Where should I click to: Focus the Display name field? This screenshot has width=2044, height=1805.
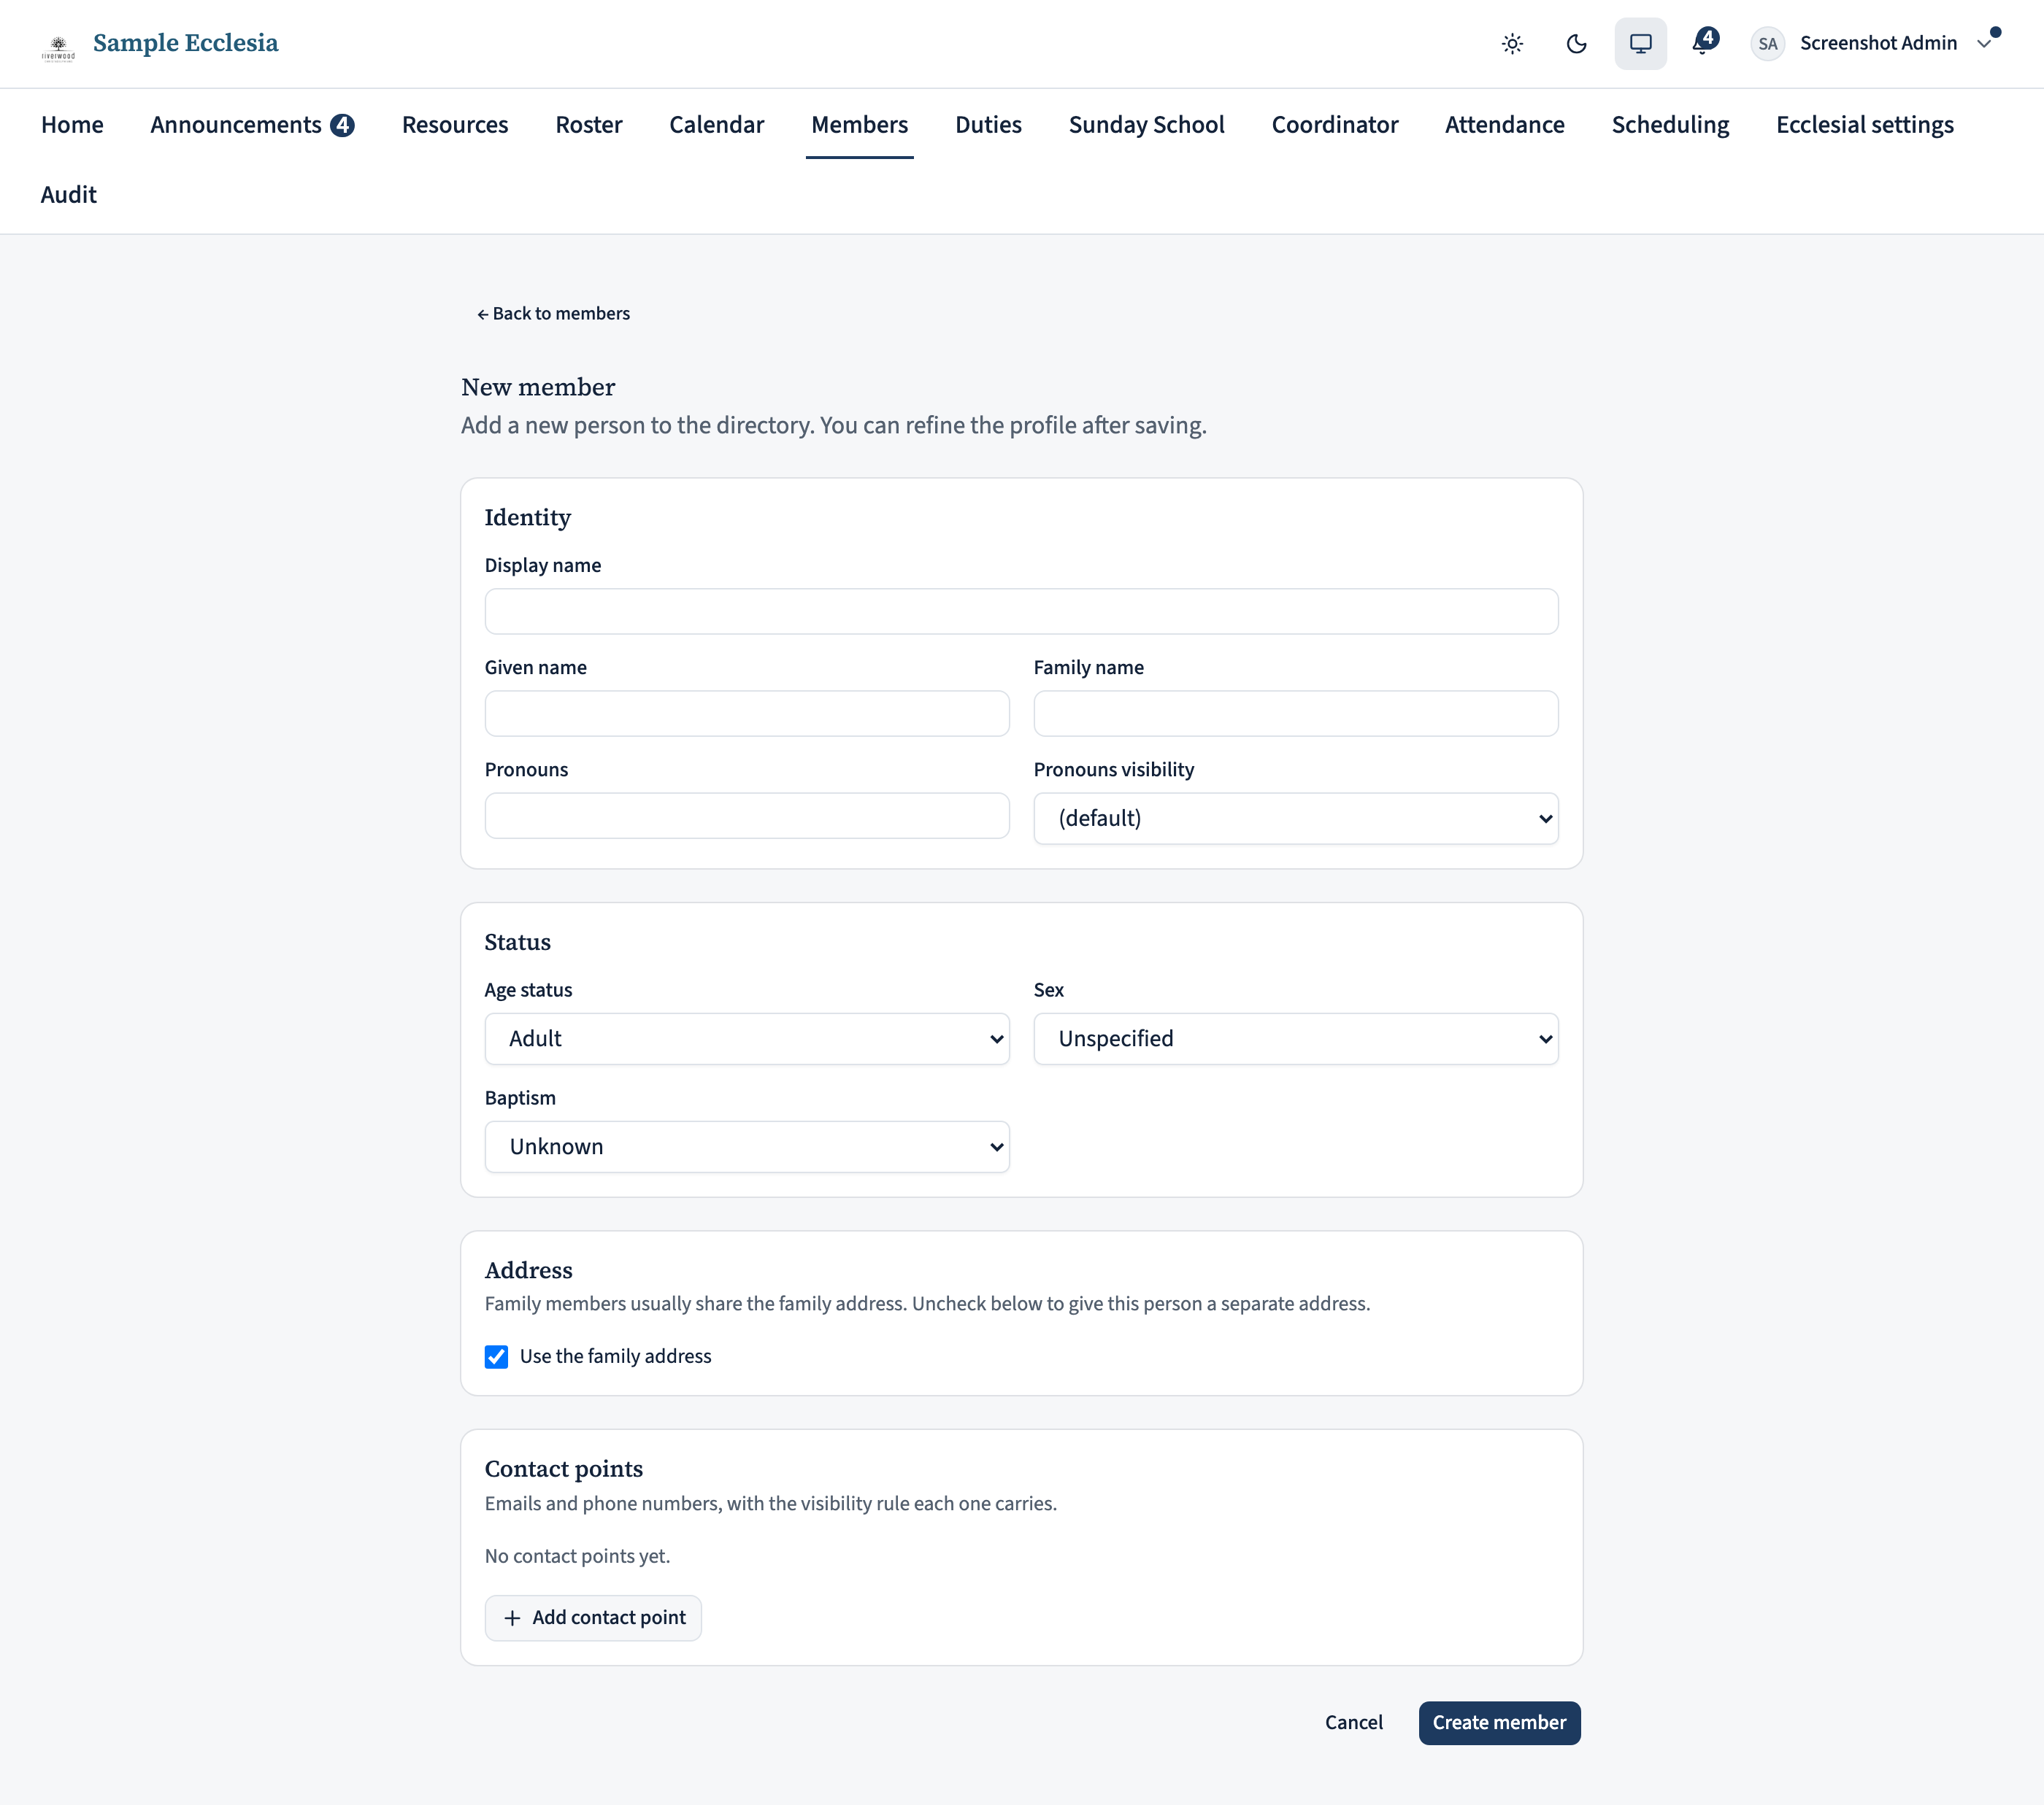(1021, 611)
